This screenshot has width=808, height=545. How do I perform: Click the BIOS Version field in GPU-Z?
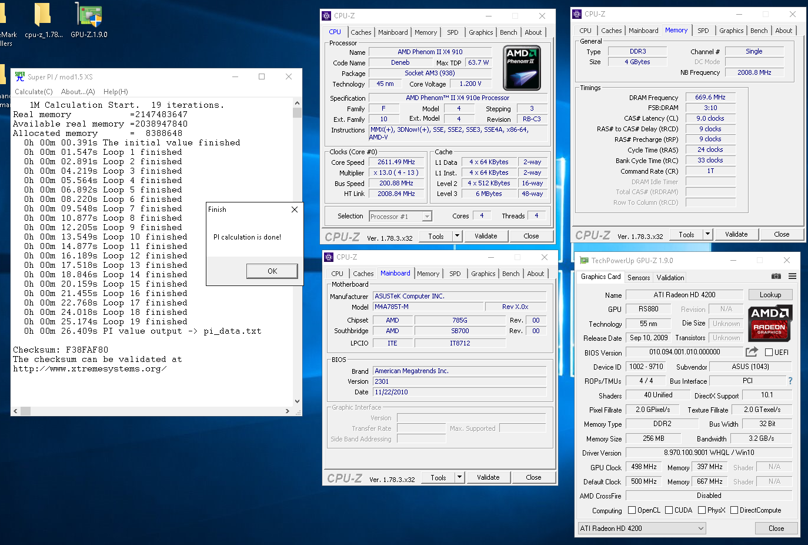pyautogui.click(x=685, y=352)
